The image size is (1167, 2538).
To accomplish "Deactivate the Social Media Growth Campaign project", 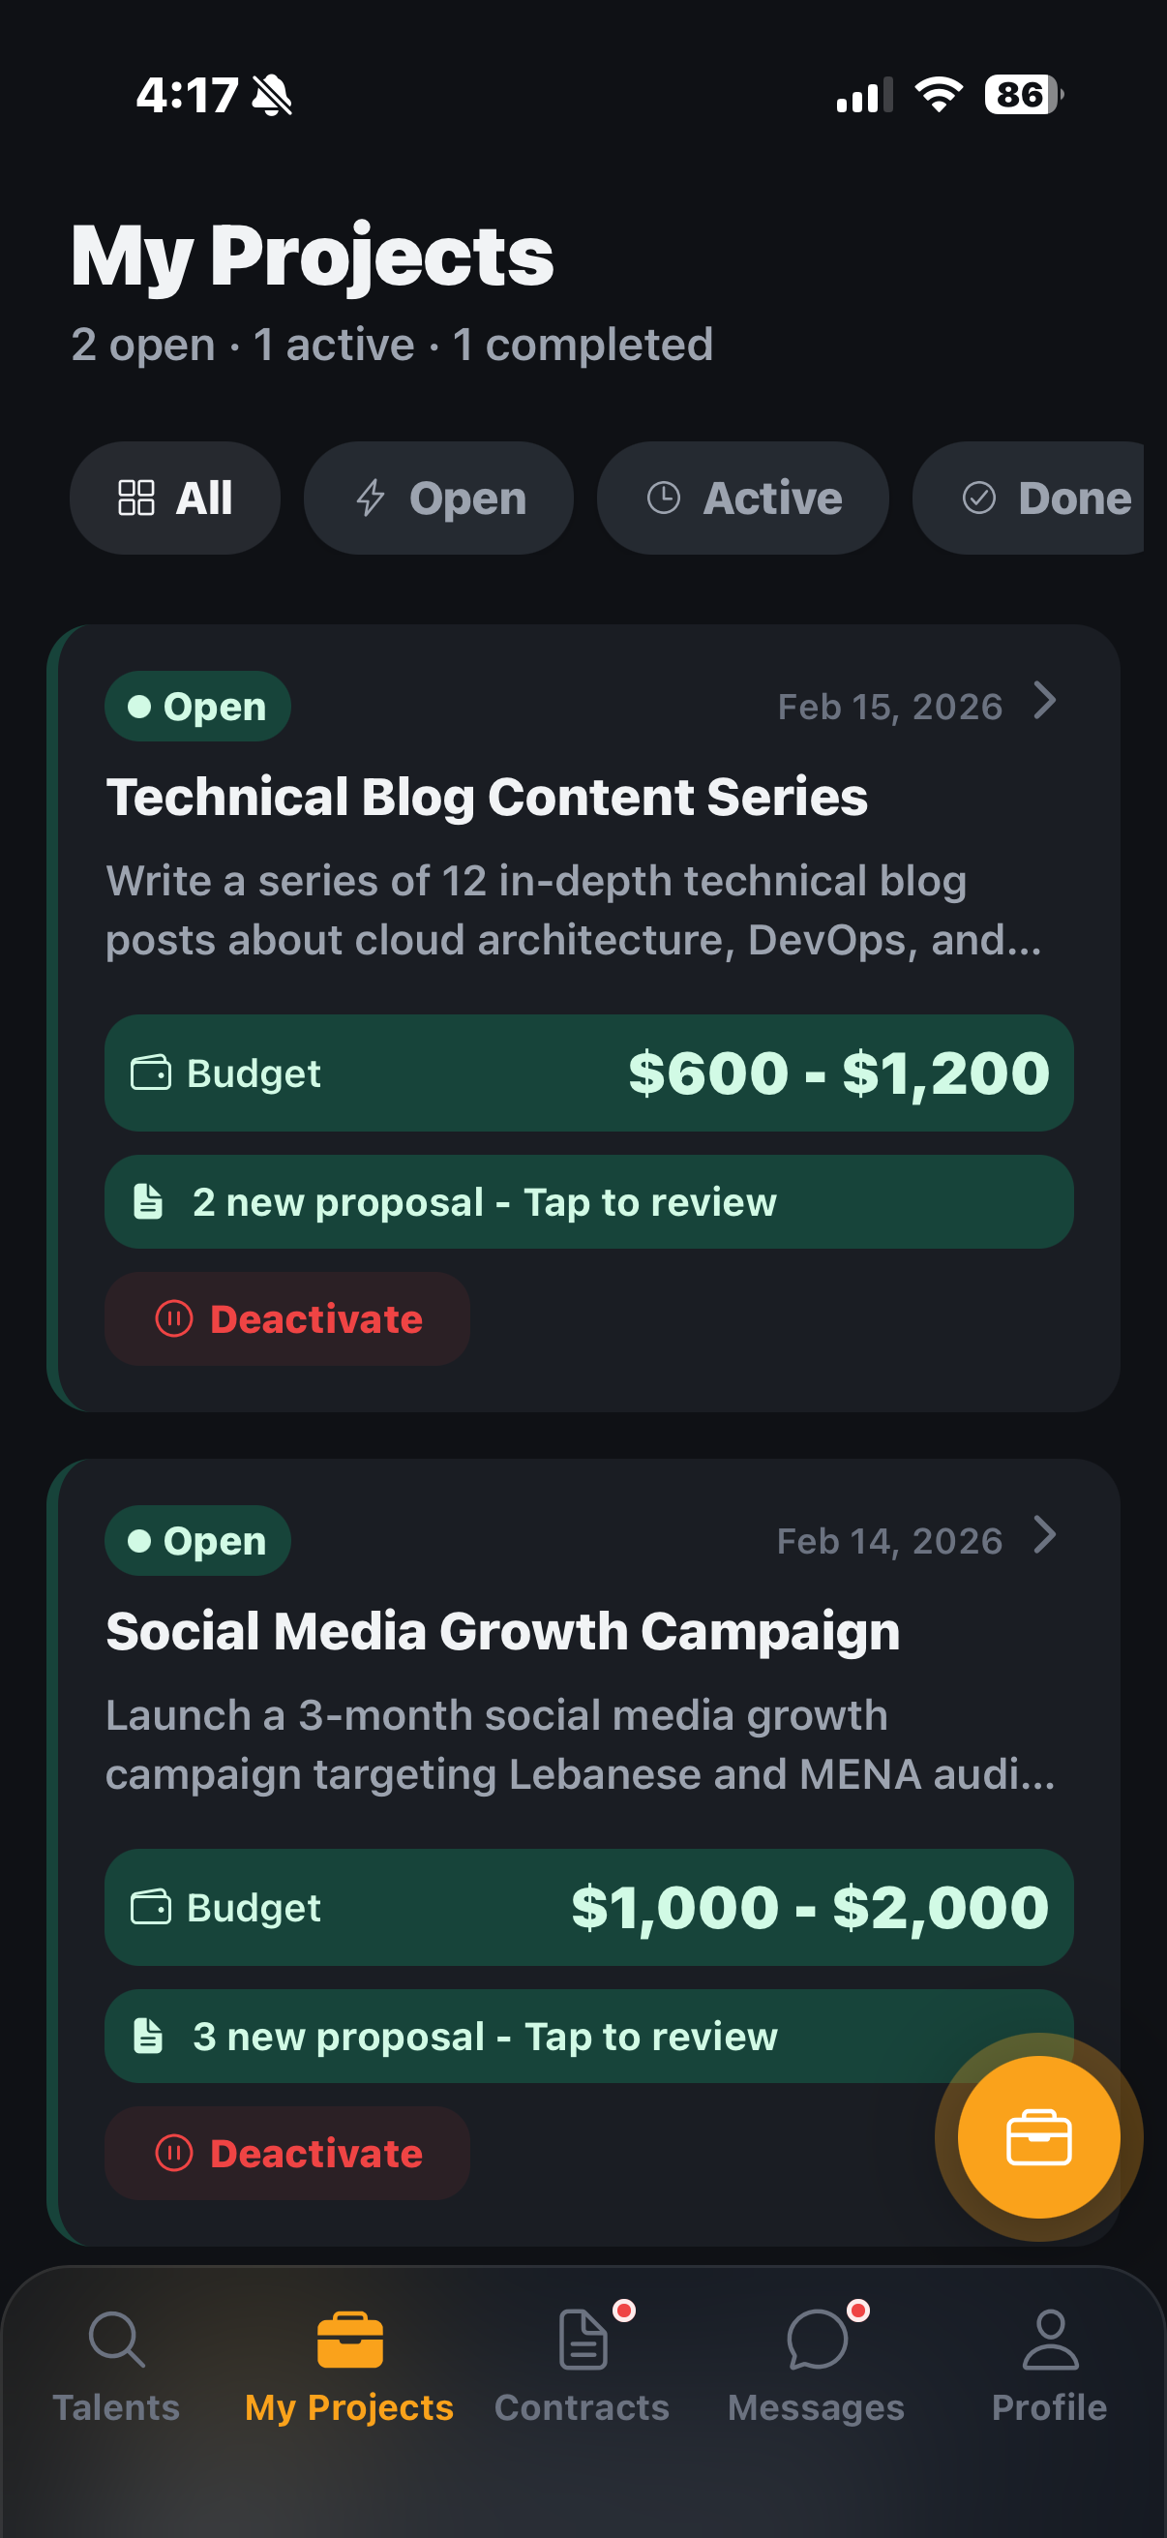I will click(287, 2154).
